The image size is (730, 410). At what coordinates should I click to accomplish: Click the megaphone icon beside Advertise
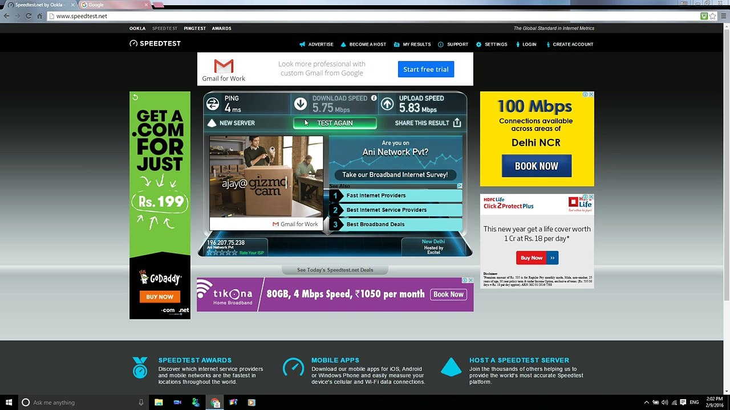tap(302, 44)
